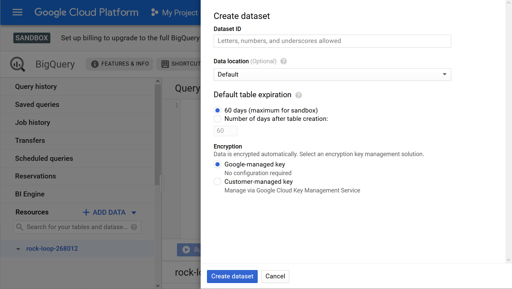
Task: Collapse the rock-loop-268012 project tree
Action: 18,249
